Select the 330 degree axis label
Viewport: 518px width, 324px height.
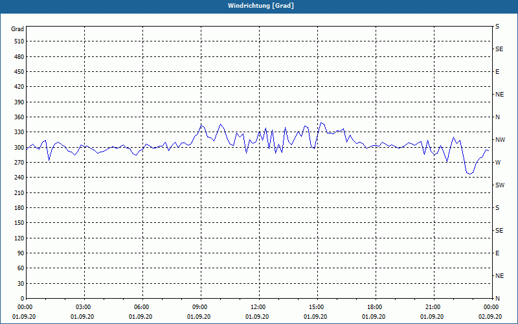click(19, 132)
